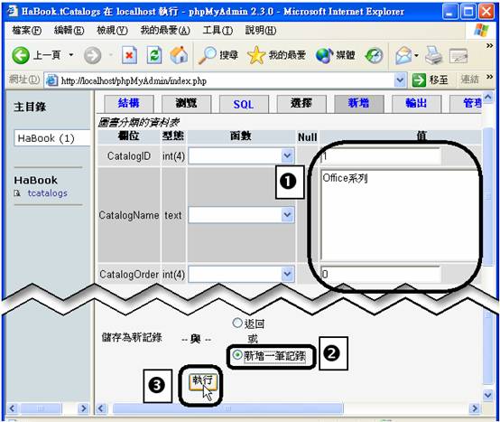Click the 執行 execute button
This screenshot has width=500, height=422.
tap(203, 381)
